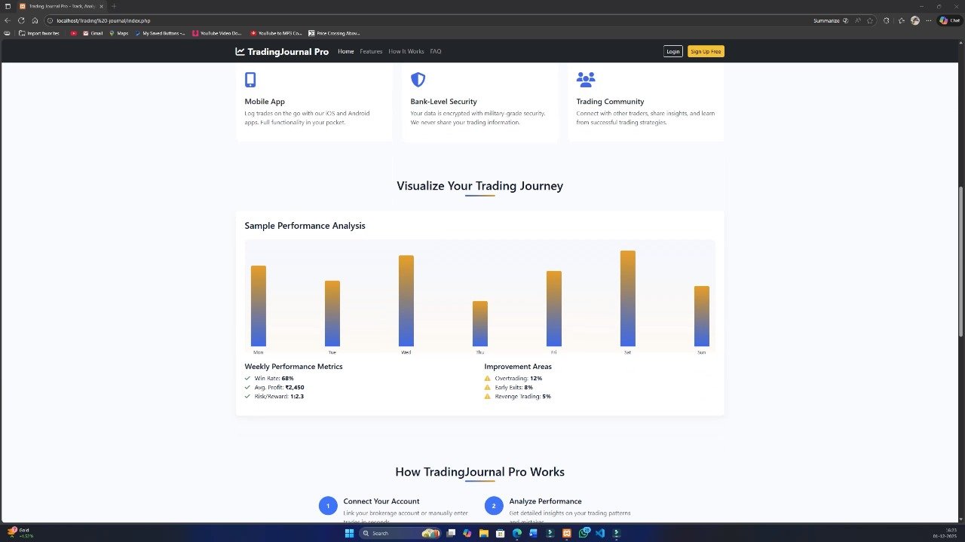Click the step 2 circle for Analyze Performance
Screen dimensions: 965x542
(x=494, y=506)
